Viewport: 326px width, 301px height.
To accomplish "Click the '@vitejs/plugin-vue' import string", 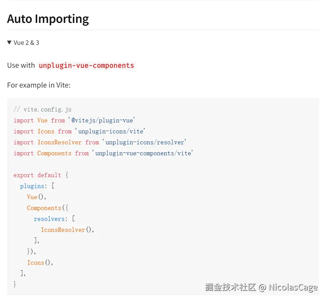I will click(x=101, y=120).
